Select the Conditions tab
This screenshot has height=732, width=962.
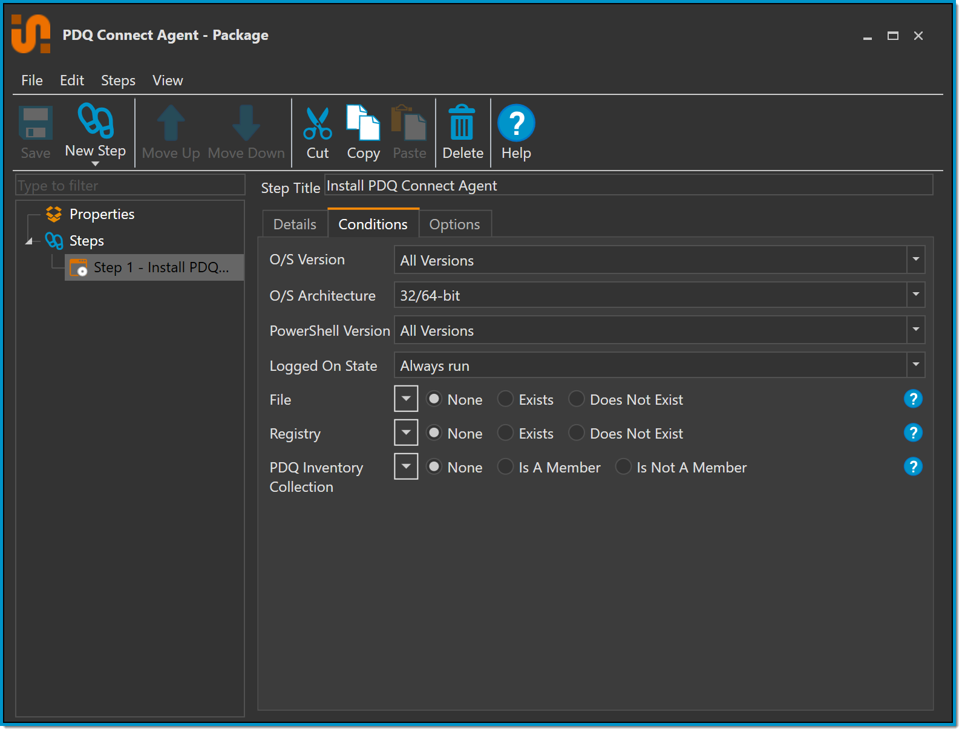click(x=373, y=224)
